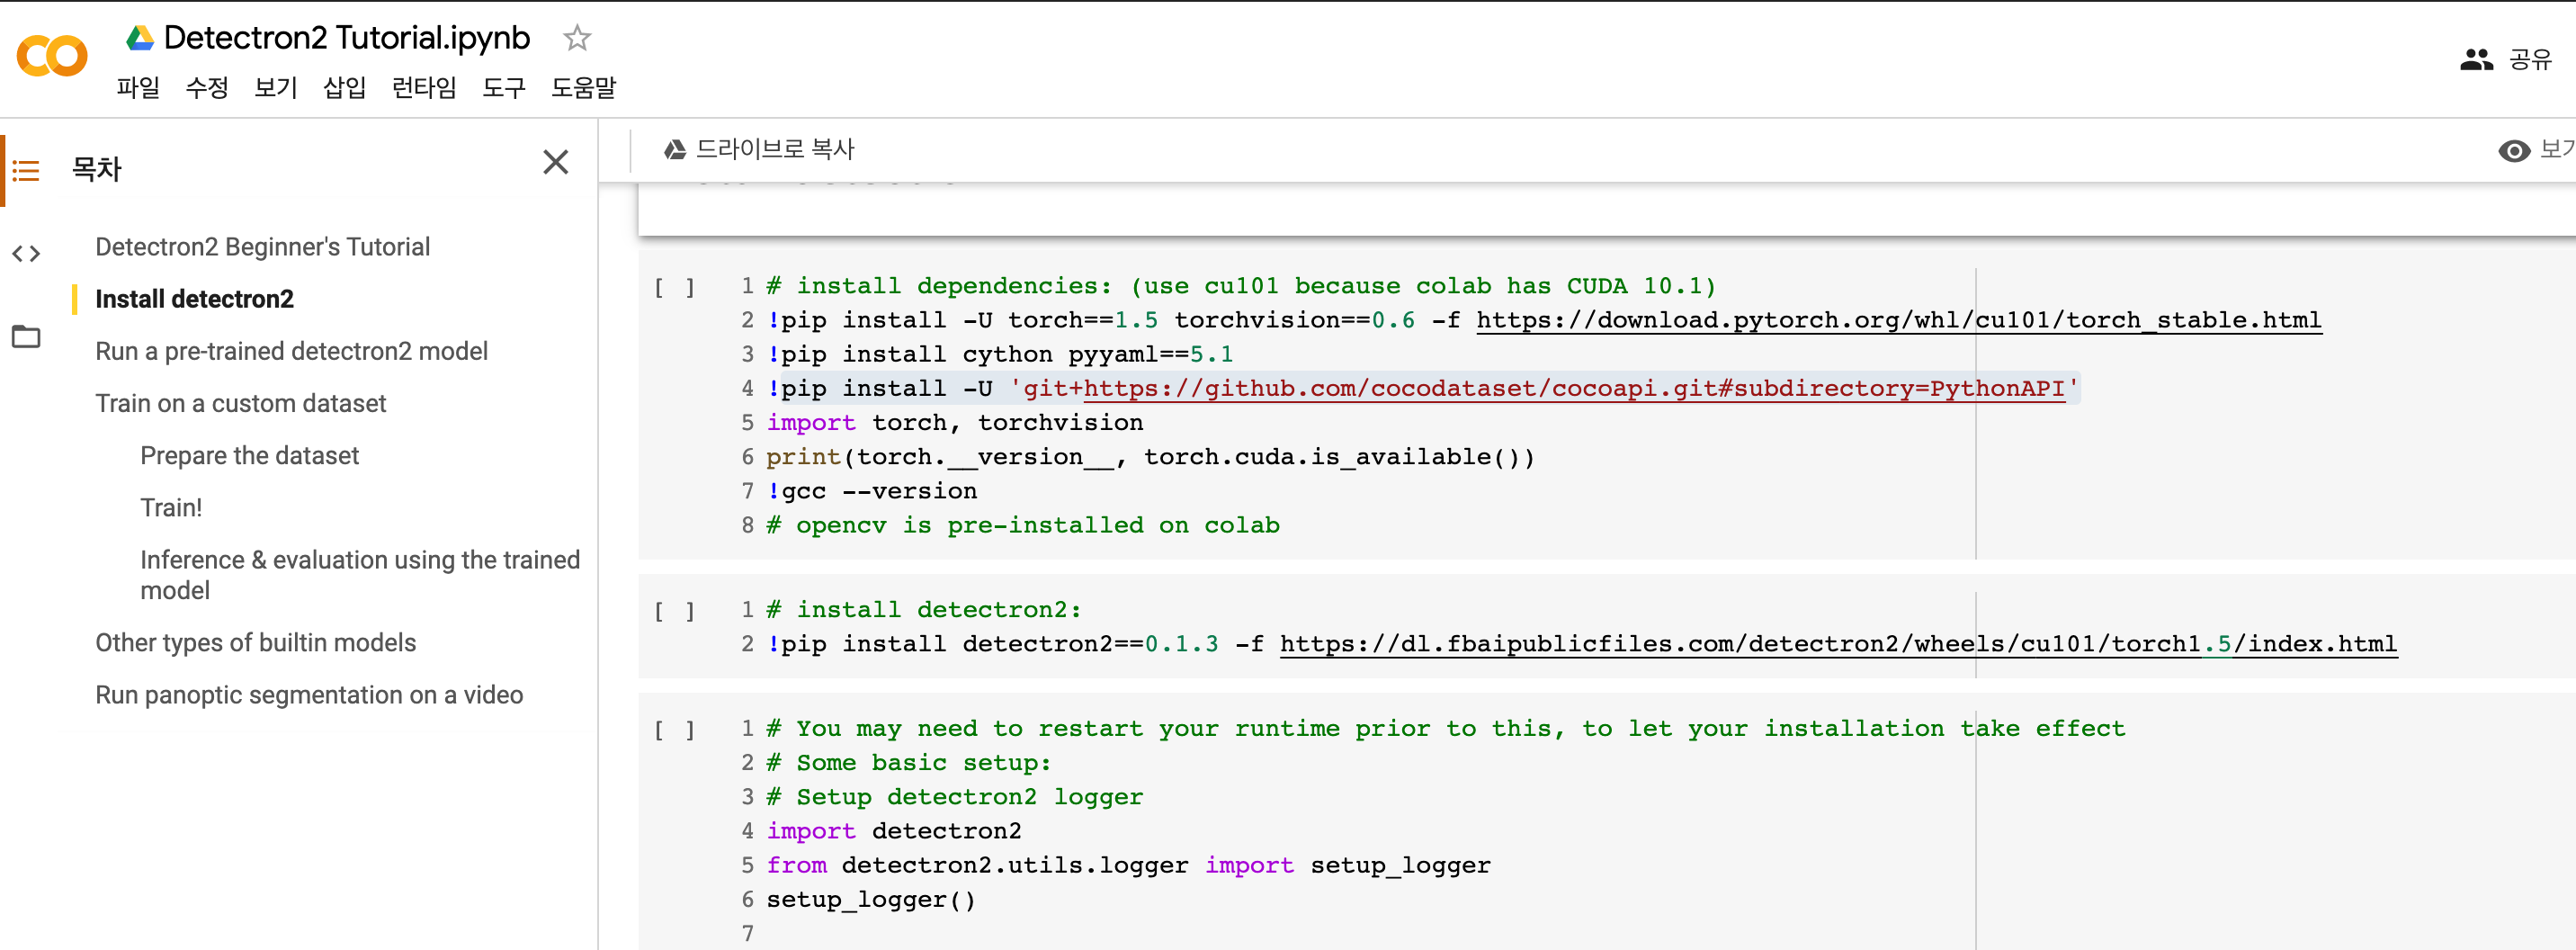Screen dimensions: 2576x950
Task: Open the 삽입 menu
Action: pyautogui.click(x=345, y=88)
